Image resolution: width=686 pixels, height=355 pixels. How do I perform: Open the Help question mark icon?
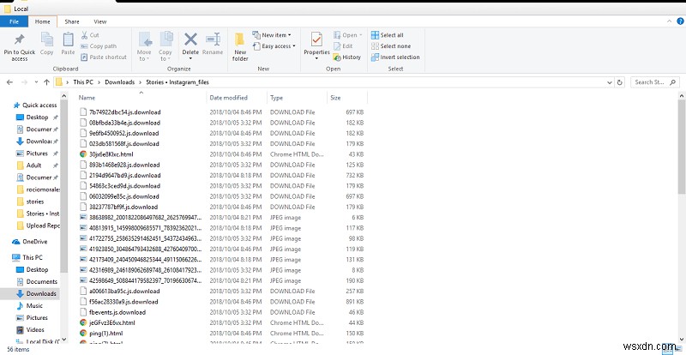679,21
